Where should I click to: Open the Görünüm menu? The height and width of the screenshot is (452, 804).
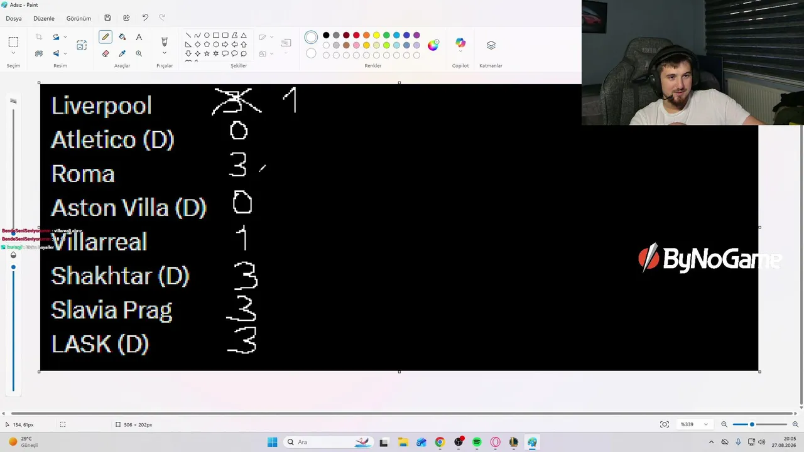79,18
